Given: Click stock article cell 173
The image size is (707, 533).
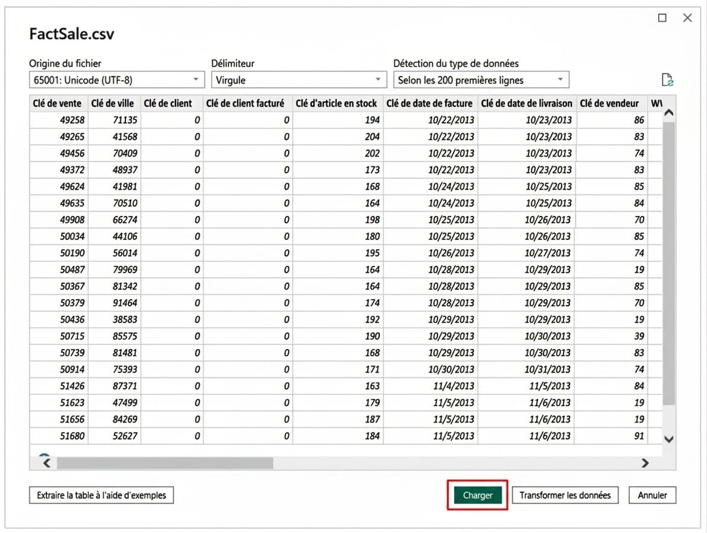Looking at the screenshot, I should 338,170.
